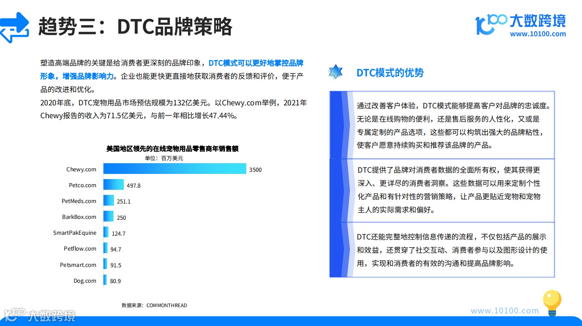The image size is (582, 326).
Task: Click the 3500 value label
Action: [x=255, y=170]
